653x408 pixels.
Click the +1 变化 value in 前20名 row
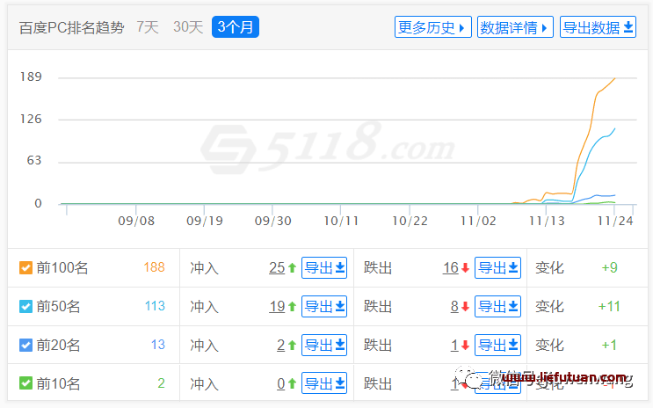coord(609,345)
